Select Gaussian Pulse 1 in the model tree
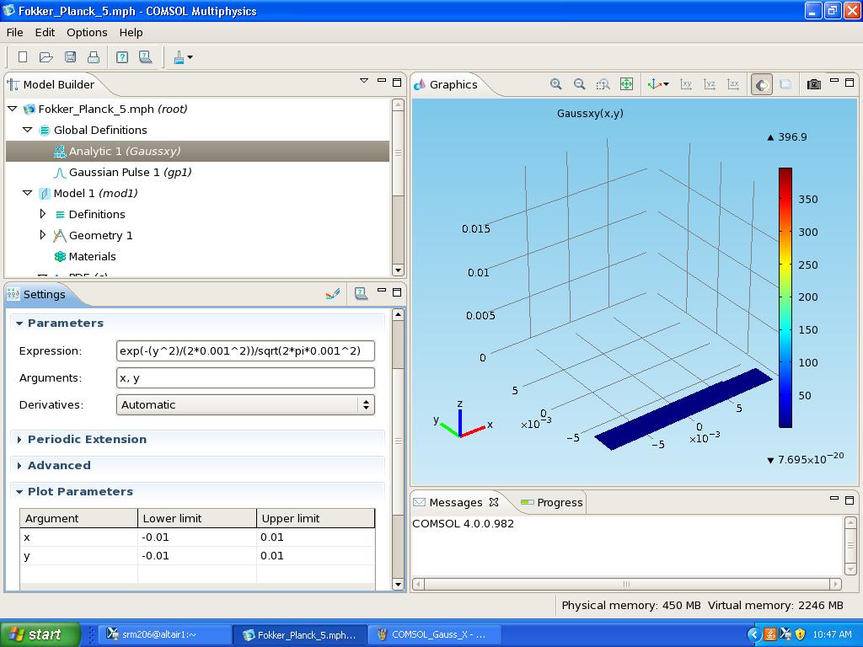Image resolution: width=863 pixels, height=647 pixels. (x=130, y=172)
